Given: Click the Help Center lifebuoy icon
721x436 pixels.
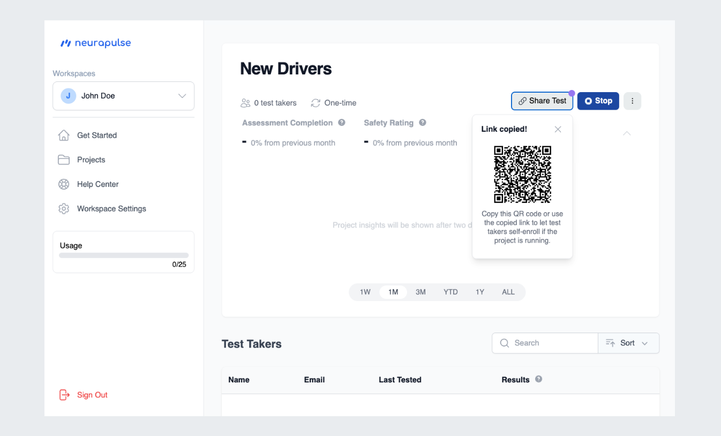Looking at the screenshot, I should (x=64, y=184).
